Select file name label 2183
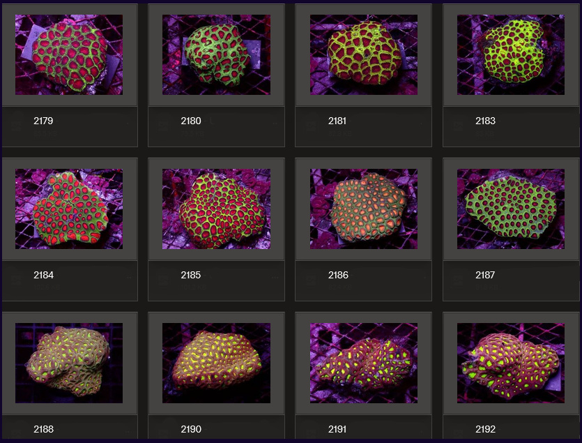 pos(485,121)
